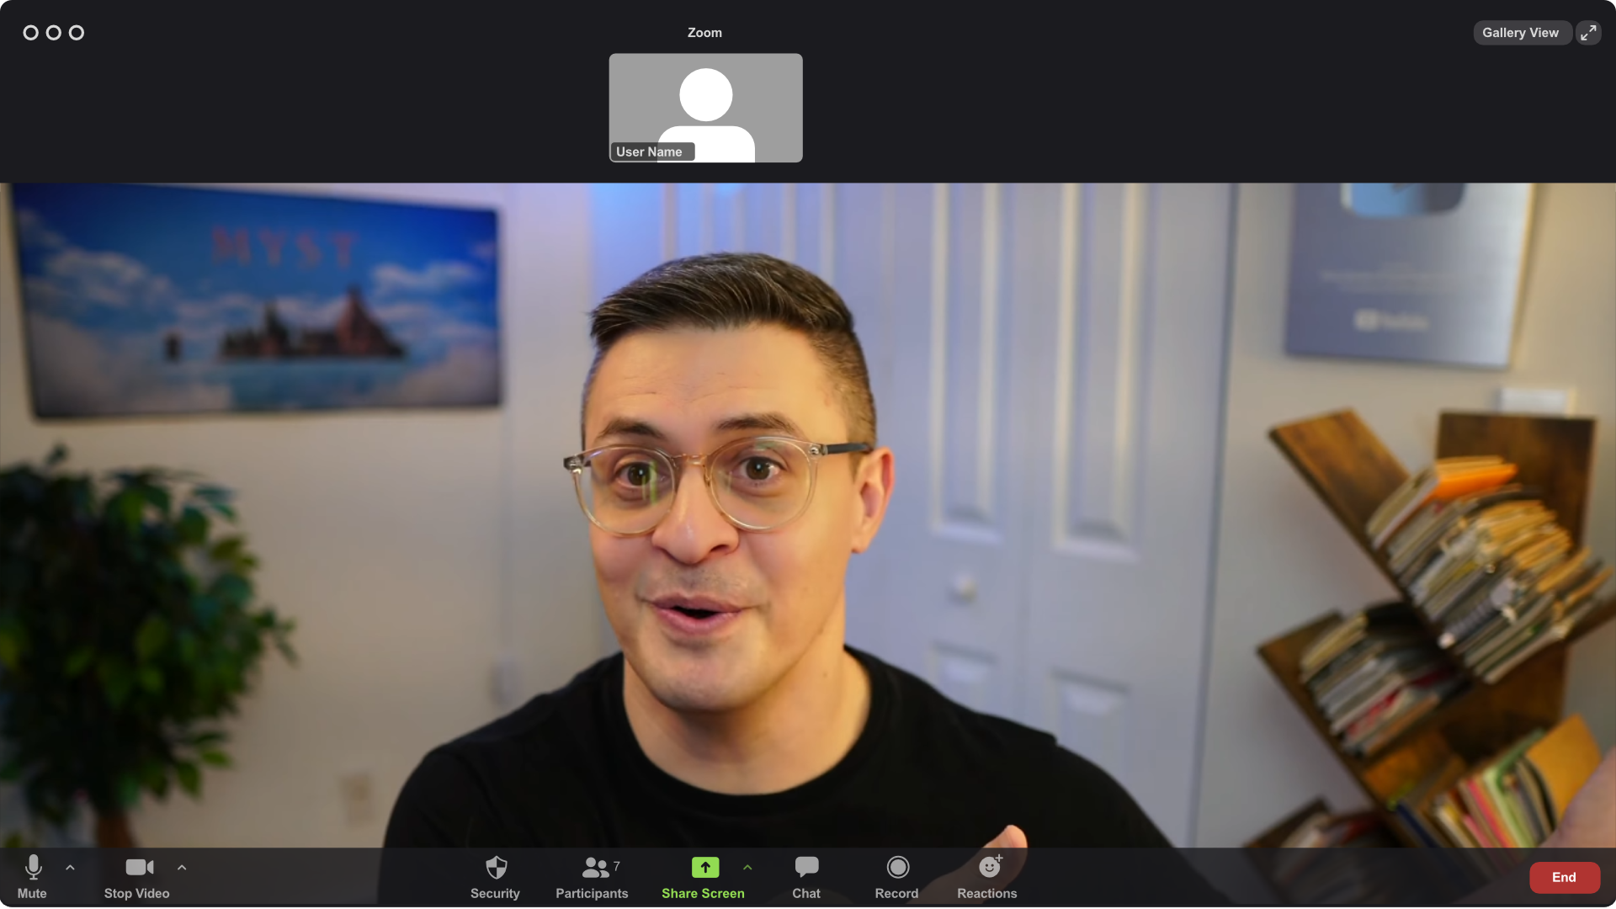
Task: Click the Zoom window title
Action: tap(704, 32)
